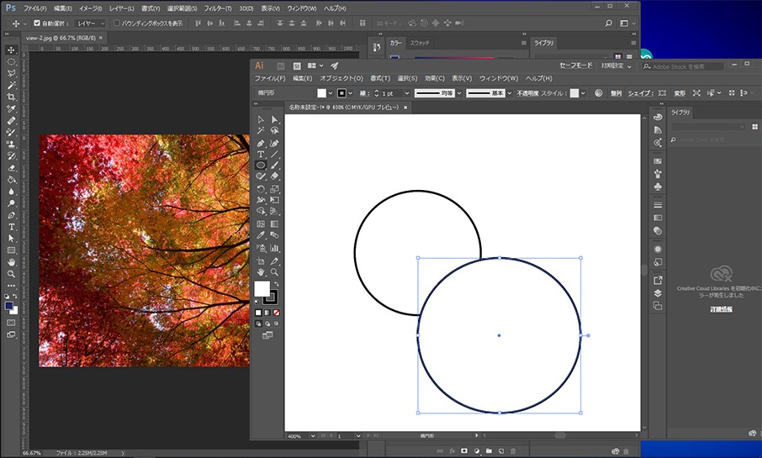Click the Illustrator GPU performance rocket icon
762x458 pixels.
[335, 66]
